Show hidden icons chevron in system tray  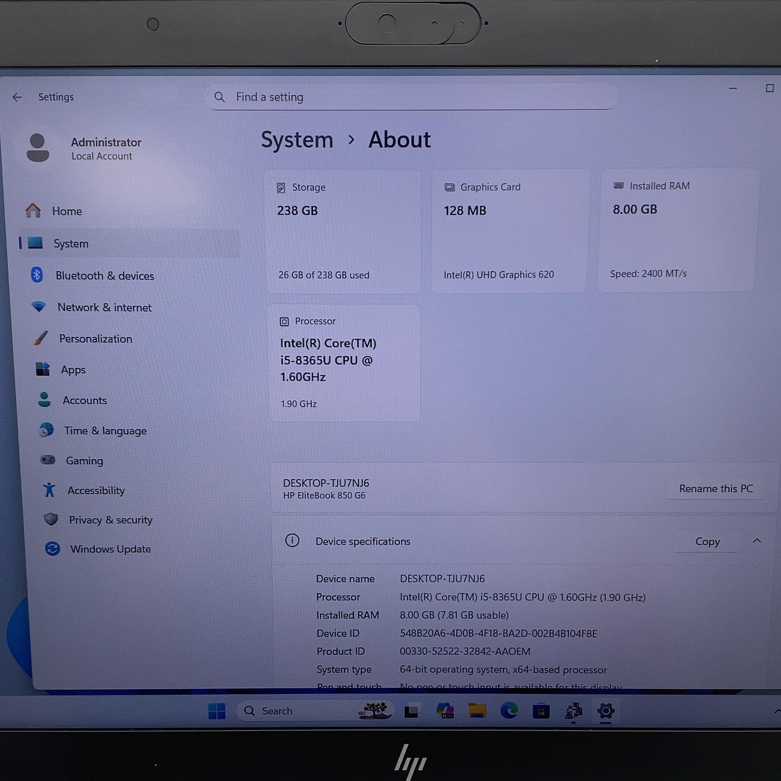[x=777, y=711]
